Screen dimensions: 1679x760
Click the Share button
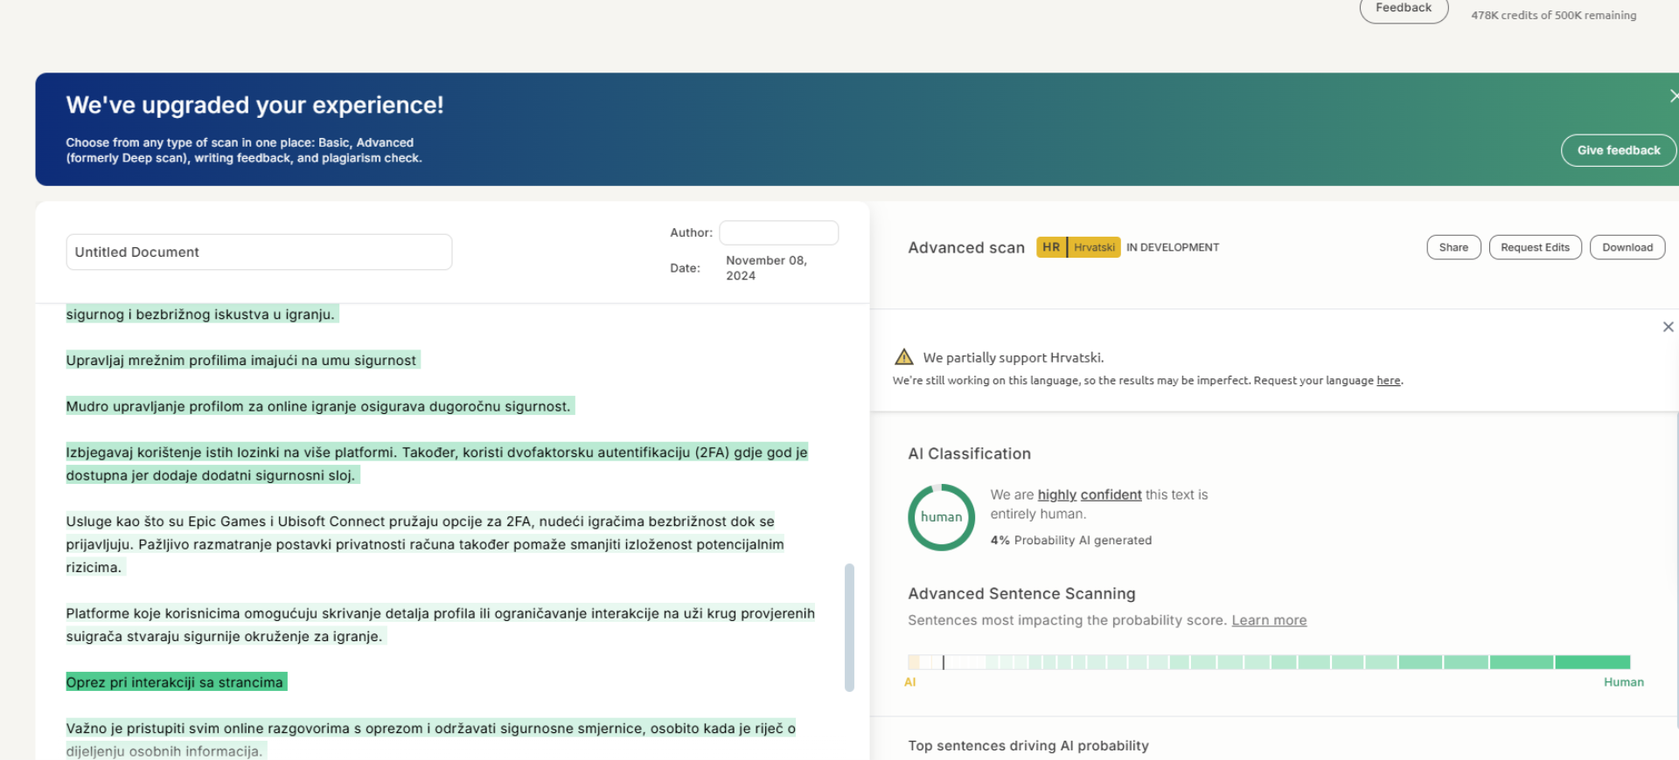coord(1453,247)
